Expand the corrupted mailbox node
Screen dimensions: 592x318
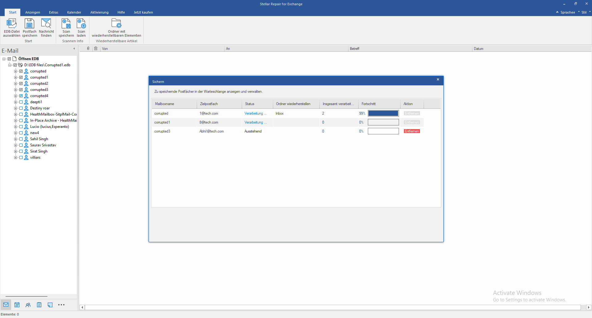pyautogui.click(x=15, y=71)
